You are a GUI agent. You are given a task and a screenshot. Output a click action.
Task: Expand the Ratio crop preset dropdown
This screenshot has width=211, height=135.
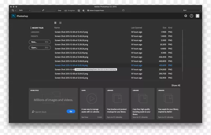coord(24,10)
